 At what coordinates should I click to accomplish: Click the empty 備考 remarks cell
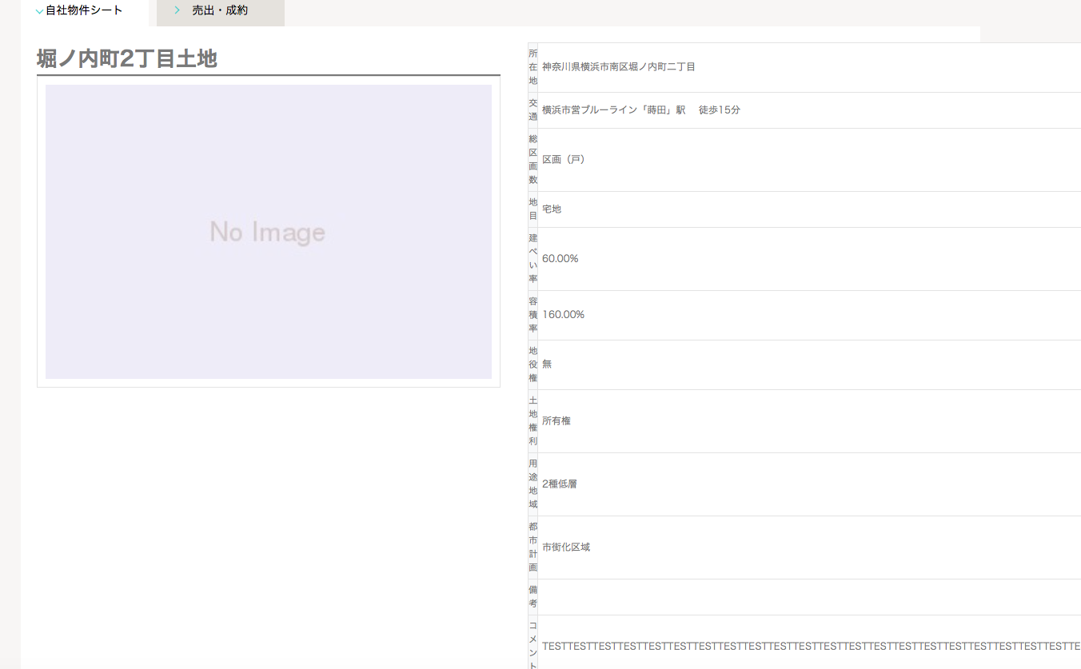(800, 597)
